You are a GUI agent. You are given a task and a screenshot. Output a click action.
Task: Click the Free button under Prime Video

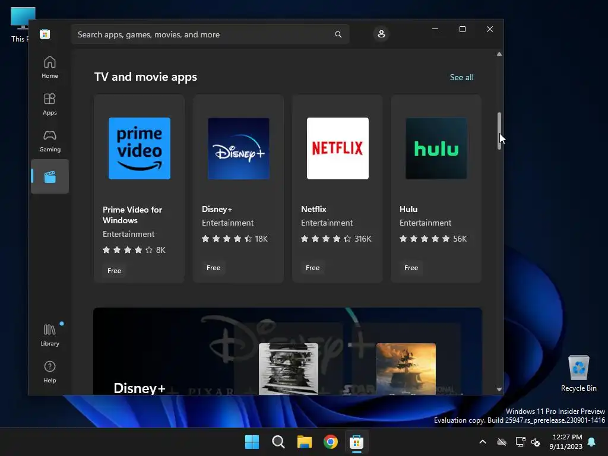click(115, 271)
